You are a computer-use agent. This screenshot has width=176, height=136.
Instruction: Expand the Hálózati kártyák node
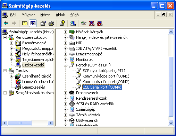tap(65, 32)
